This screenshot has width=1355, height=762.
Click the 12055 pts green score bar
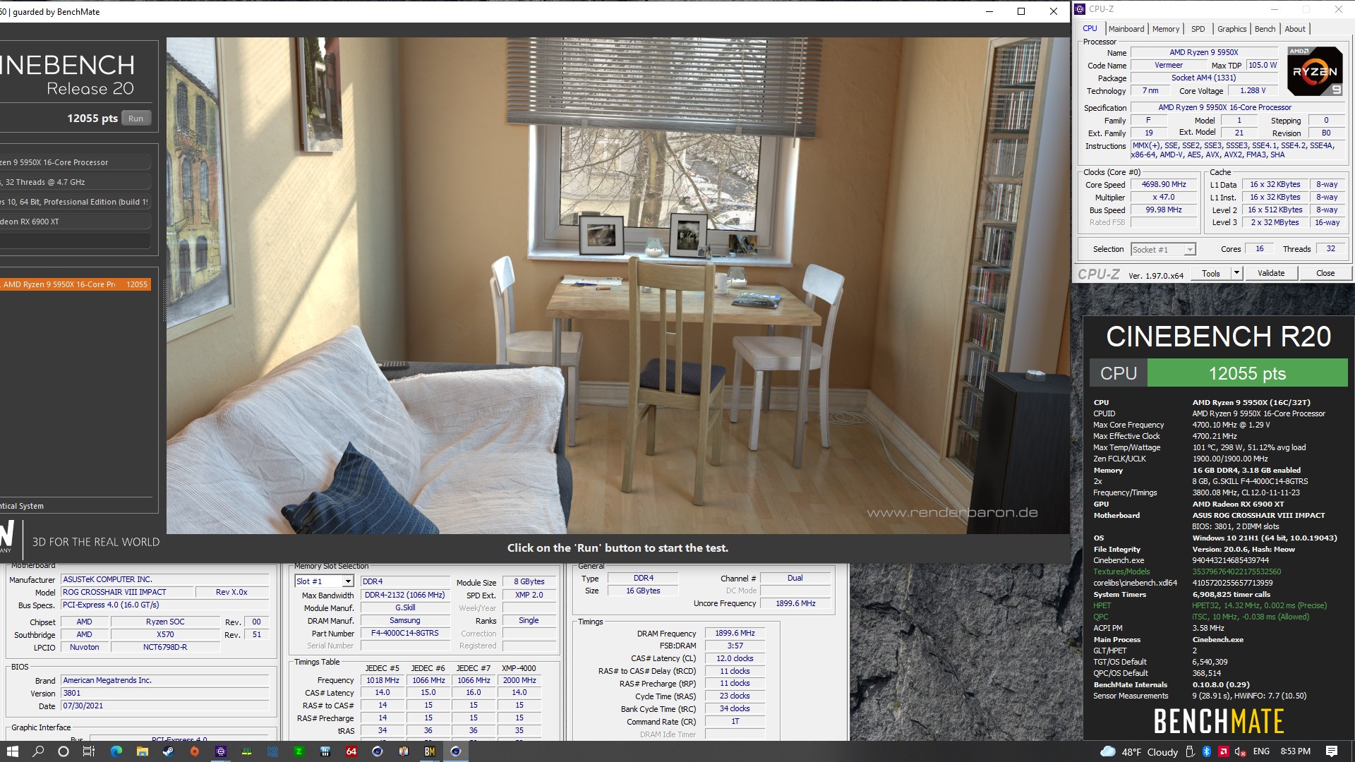point(1247,373)
